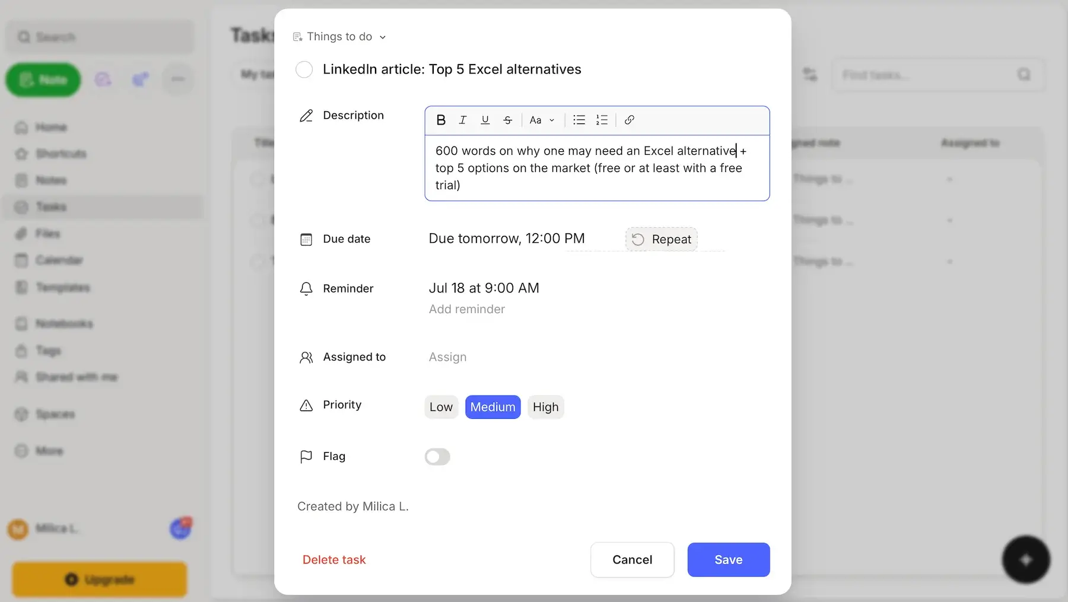1068x602 pixels.
Task: Click the Assigned to people icon
Action: point(306,358)
